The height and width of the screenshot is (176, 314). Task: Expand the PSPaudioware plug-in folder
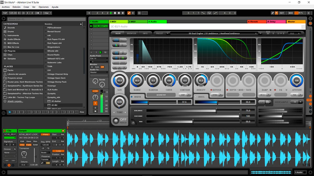point(46,28)
